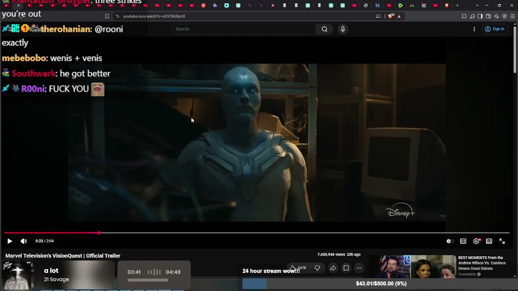Open site information icon beside the URL

tap(117, 16)
